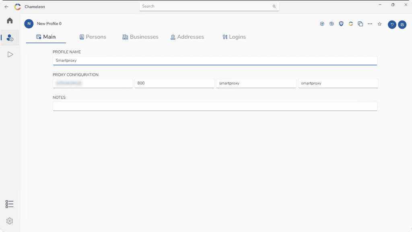The width and height of the screenshot is (412, 232).
Task: Save the profile with disk button
Action: pos(402,25)
